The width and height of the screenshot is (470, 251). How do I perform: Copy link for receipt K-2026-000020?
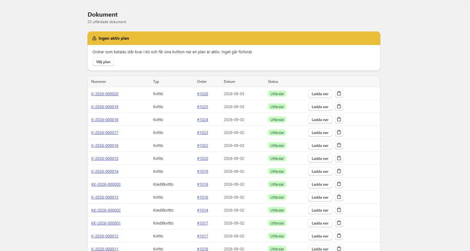pos(339,94)
